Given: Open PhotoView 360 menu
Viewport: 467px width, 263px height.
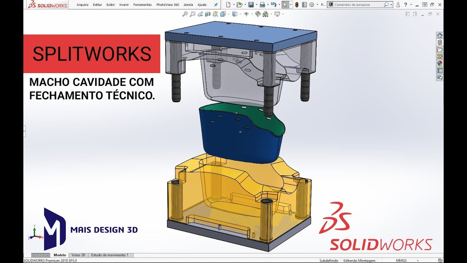Looking at the screenshot, I should [x=167, y=5].
